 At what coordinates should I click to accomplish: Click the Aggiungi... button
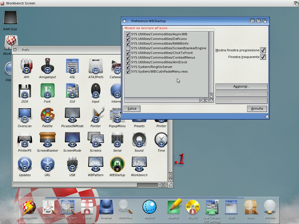point(241,87)
